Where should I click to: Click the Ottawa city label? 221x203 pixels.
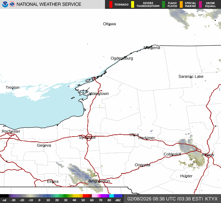coord(109,24)
